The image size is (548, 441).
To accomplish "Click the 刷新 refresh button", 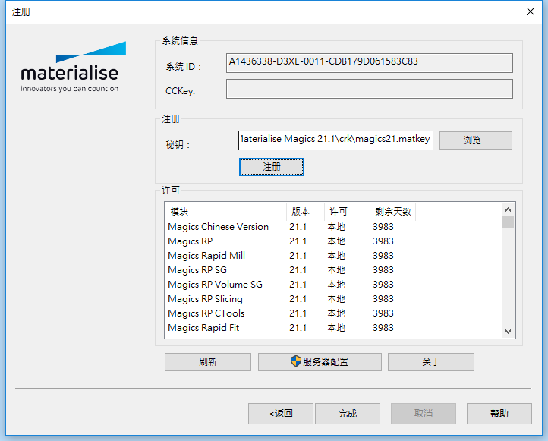I will tap(207, 362).
